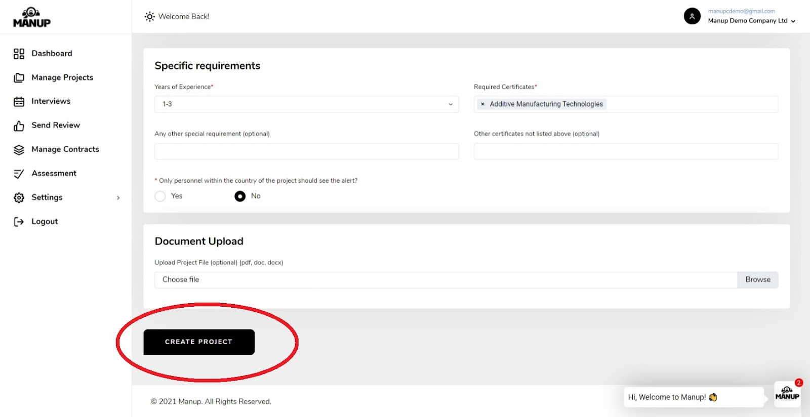The width and height of the screenshot is (810, 417).
Task: Click the Browse file button
Action: click(x=757, y=280)
